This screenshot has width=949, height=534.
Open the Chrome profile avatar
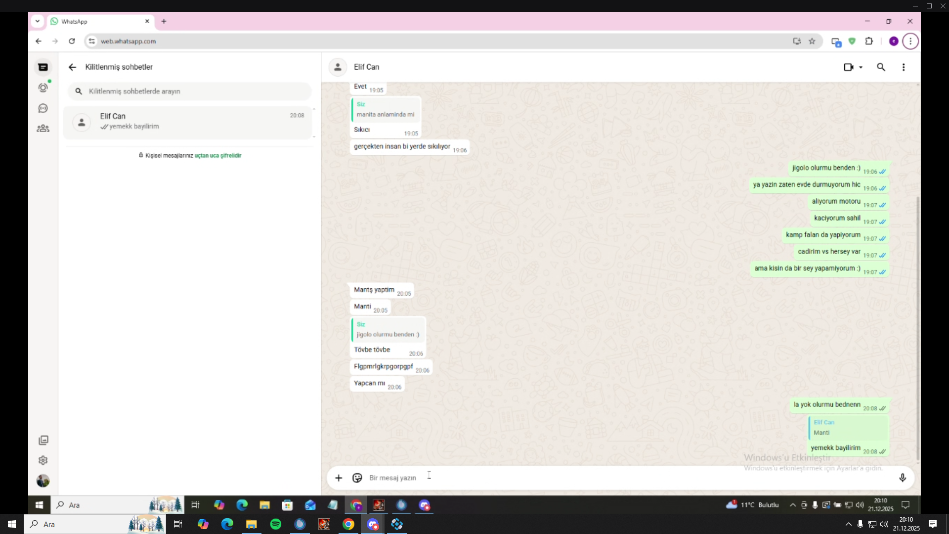(894, 41)
